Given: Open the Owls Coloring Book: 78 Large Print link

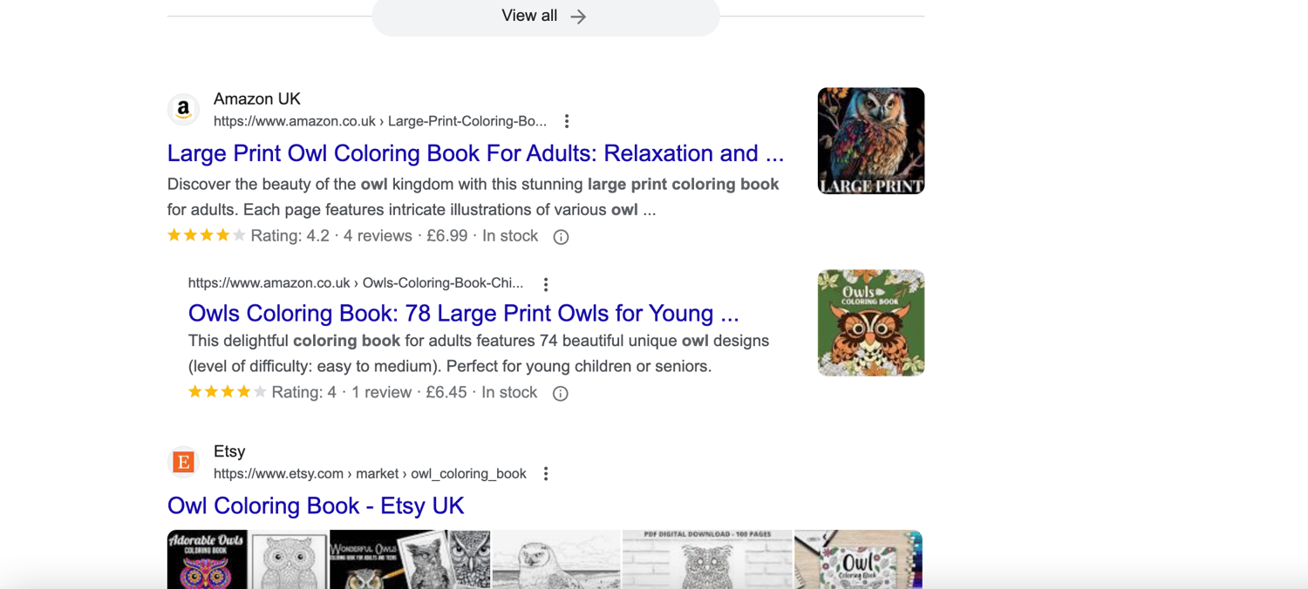Looking at the screenshot, I should point(464,313).
